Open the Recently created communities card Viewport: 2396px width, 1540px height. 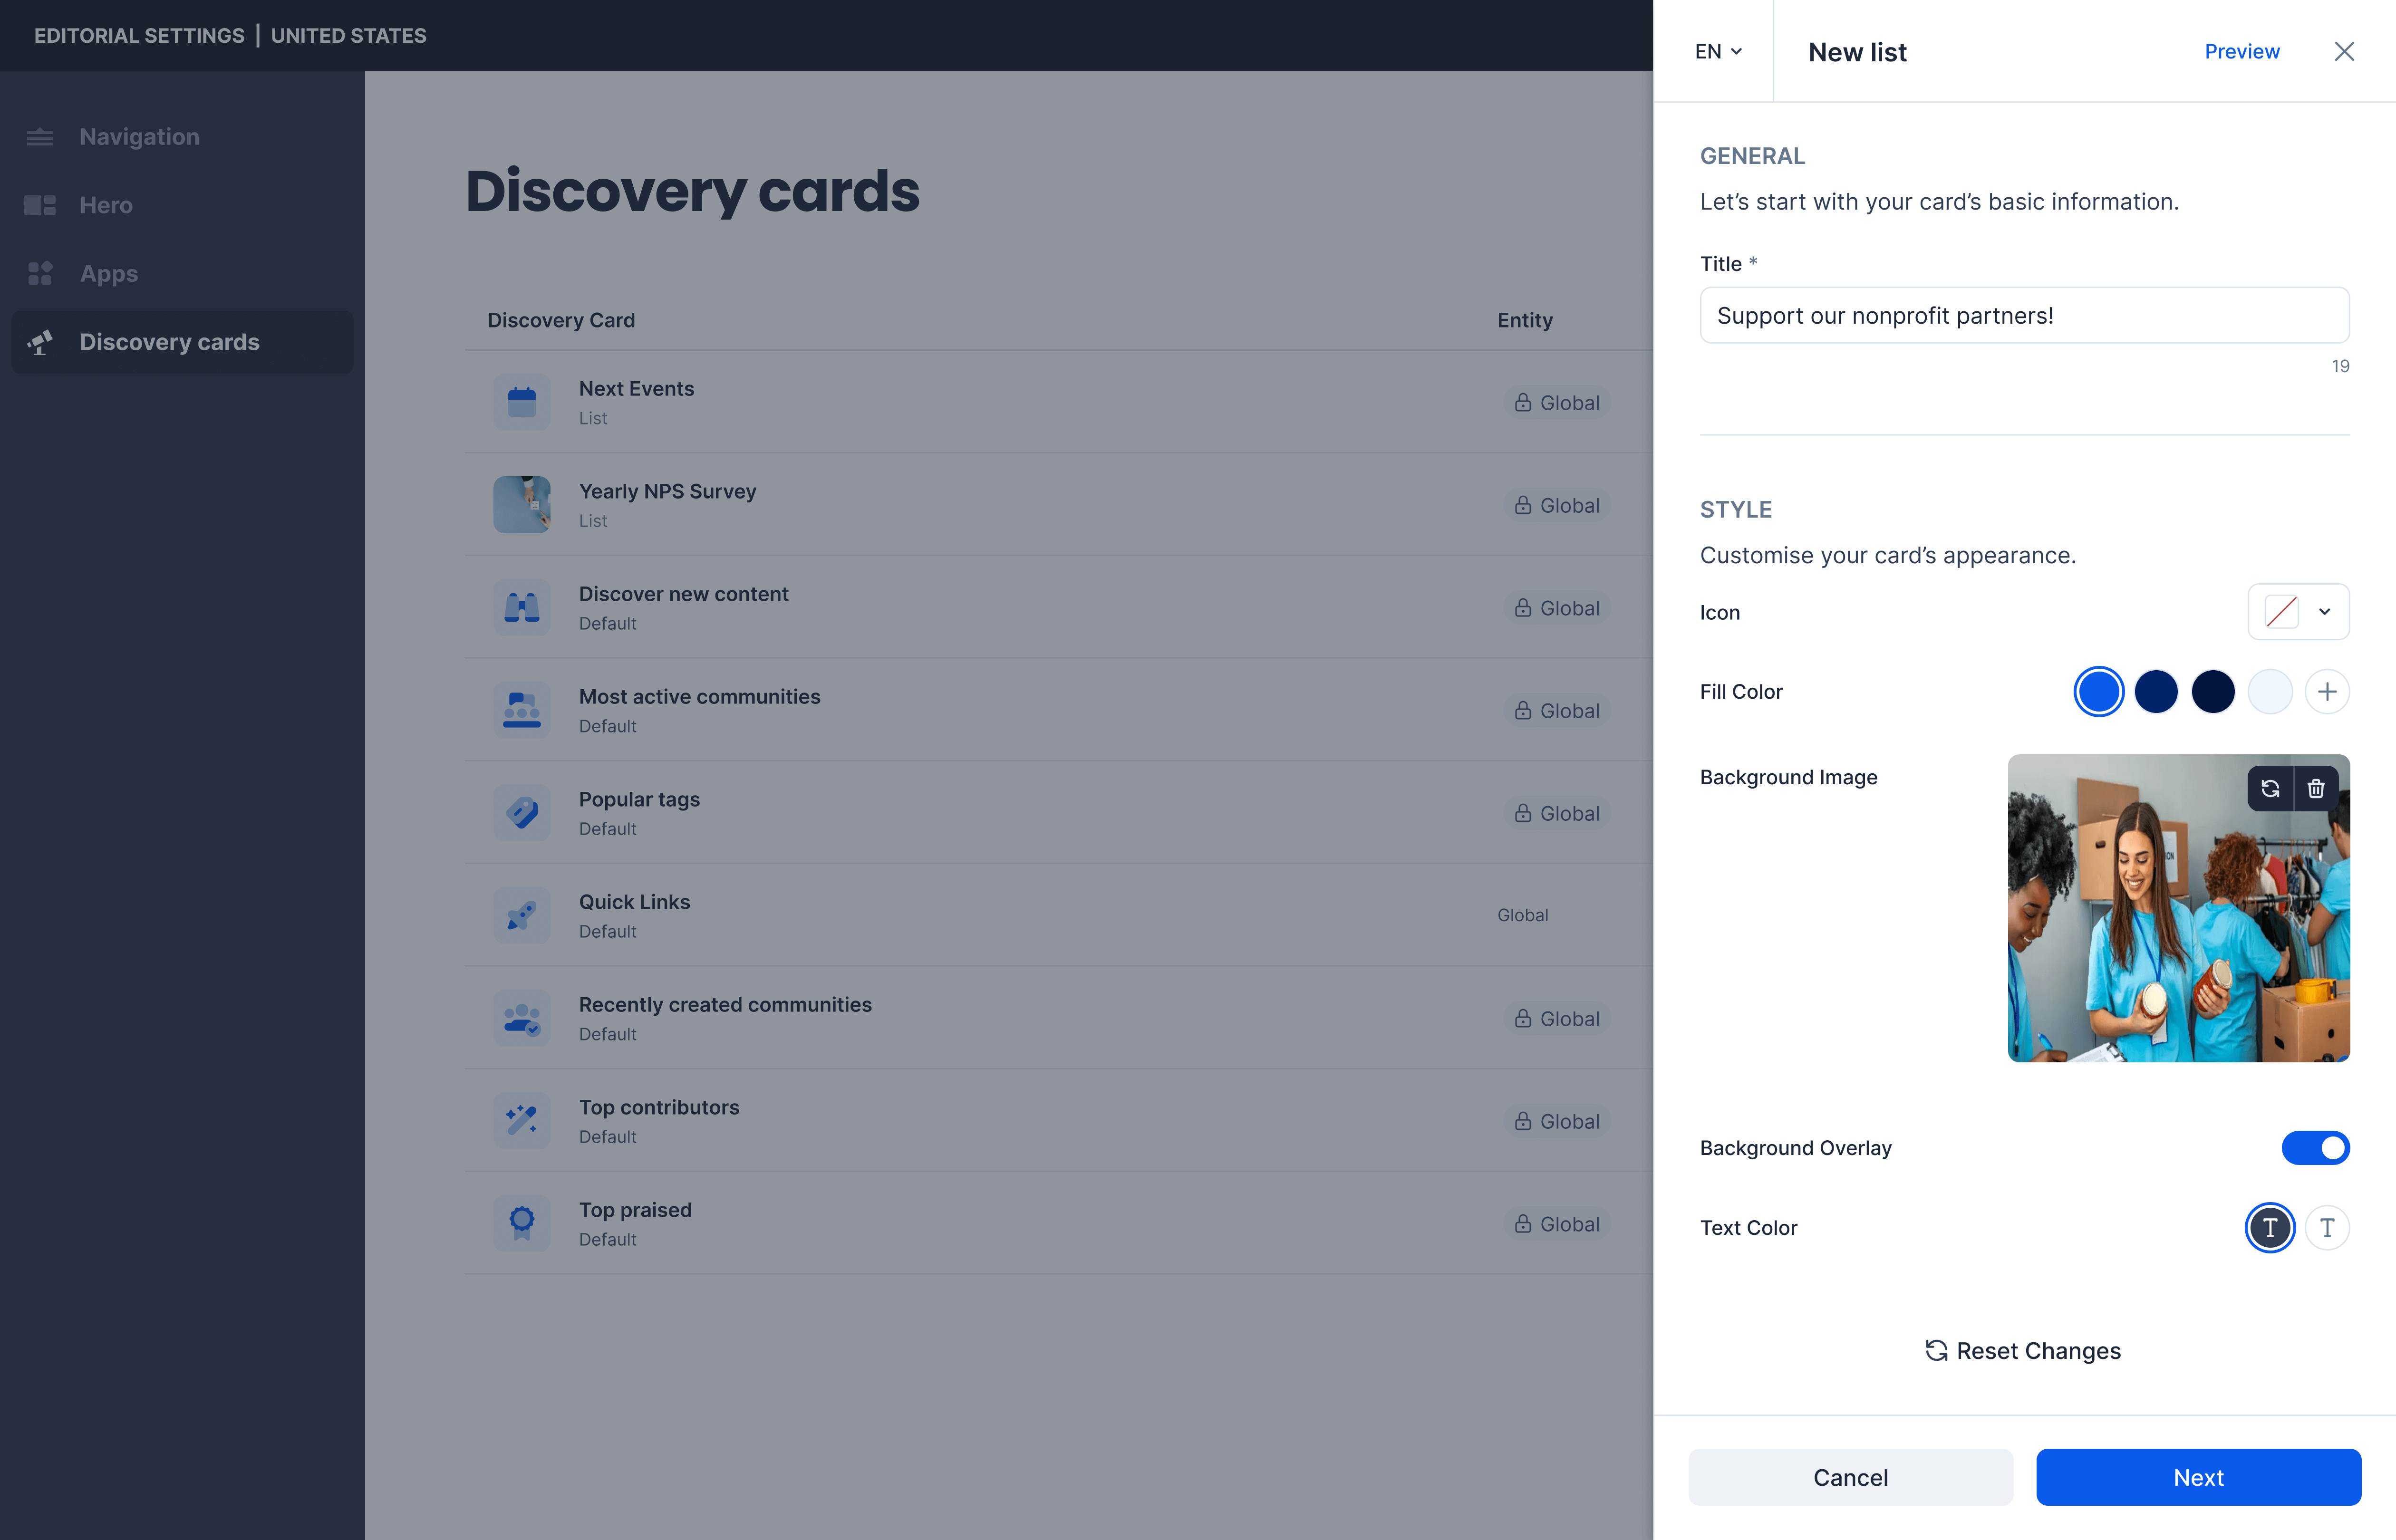click(x=1058, y=1018)
